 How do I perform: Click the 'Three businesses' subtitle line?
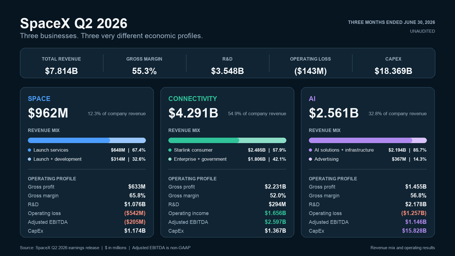pyautogui.click(x=111, y=36)
